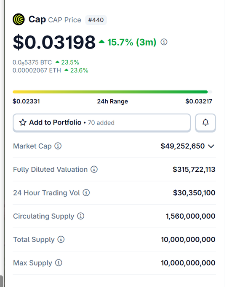Image resolution: width=232 pixels, height=287 pixels.
Task: Click the #440 rank badge
Action: (96, 20)
